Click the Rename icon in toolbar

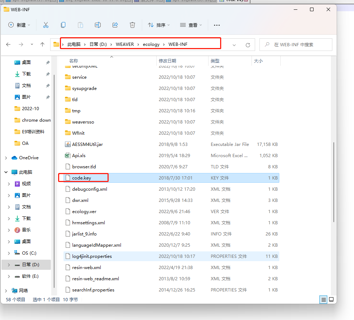point(98,25)
